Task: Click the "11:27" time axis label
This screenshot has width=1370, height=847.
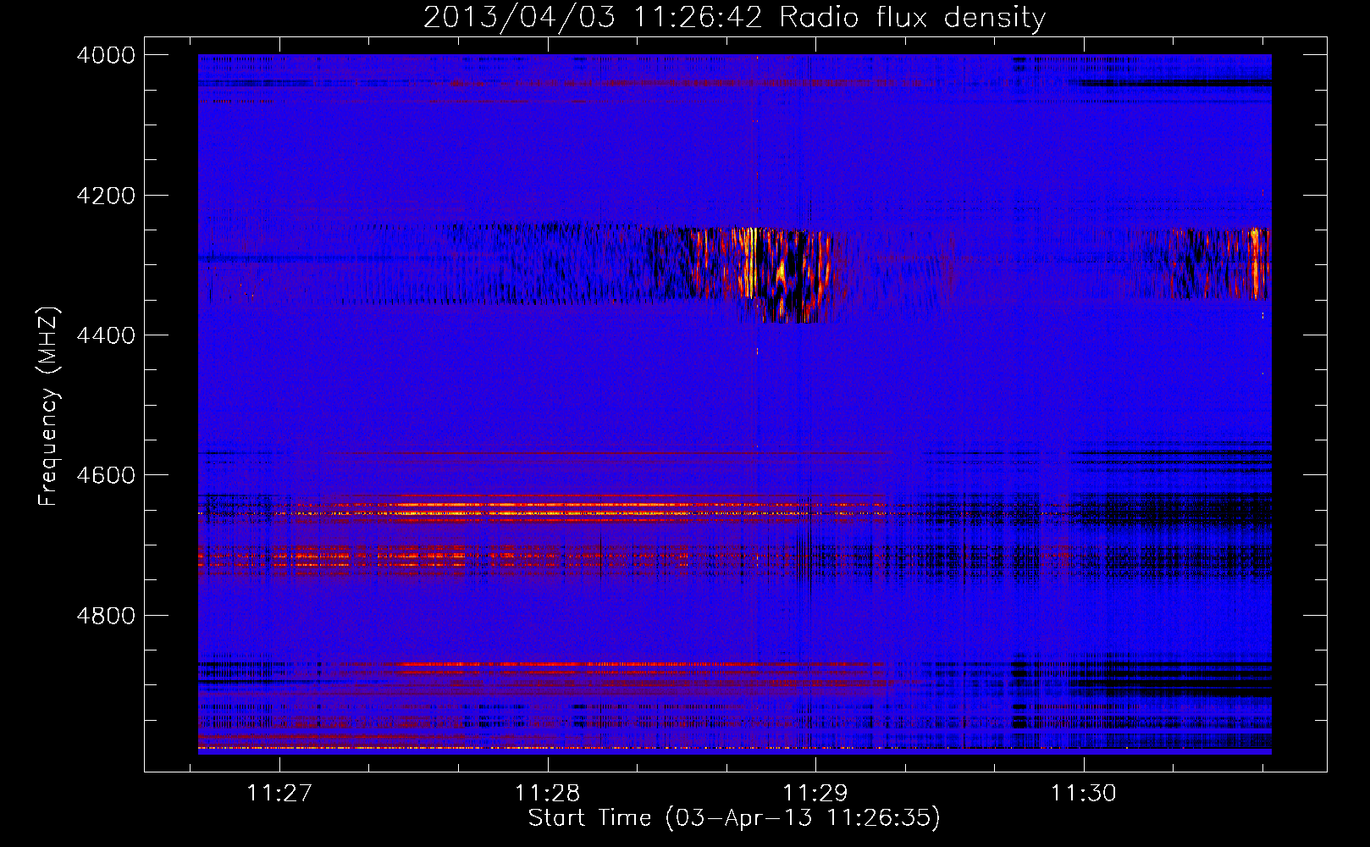Action: click(x=279, y=794)
